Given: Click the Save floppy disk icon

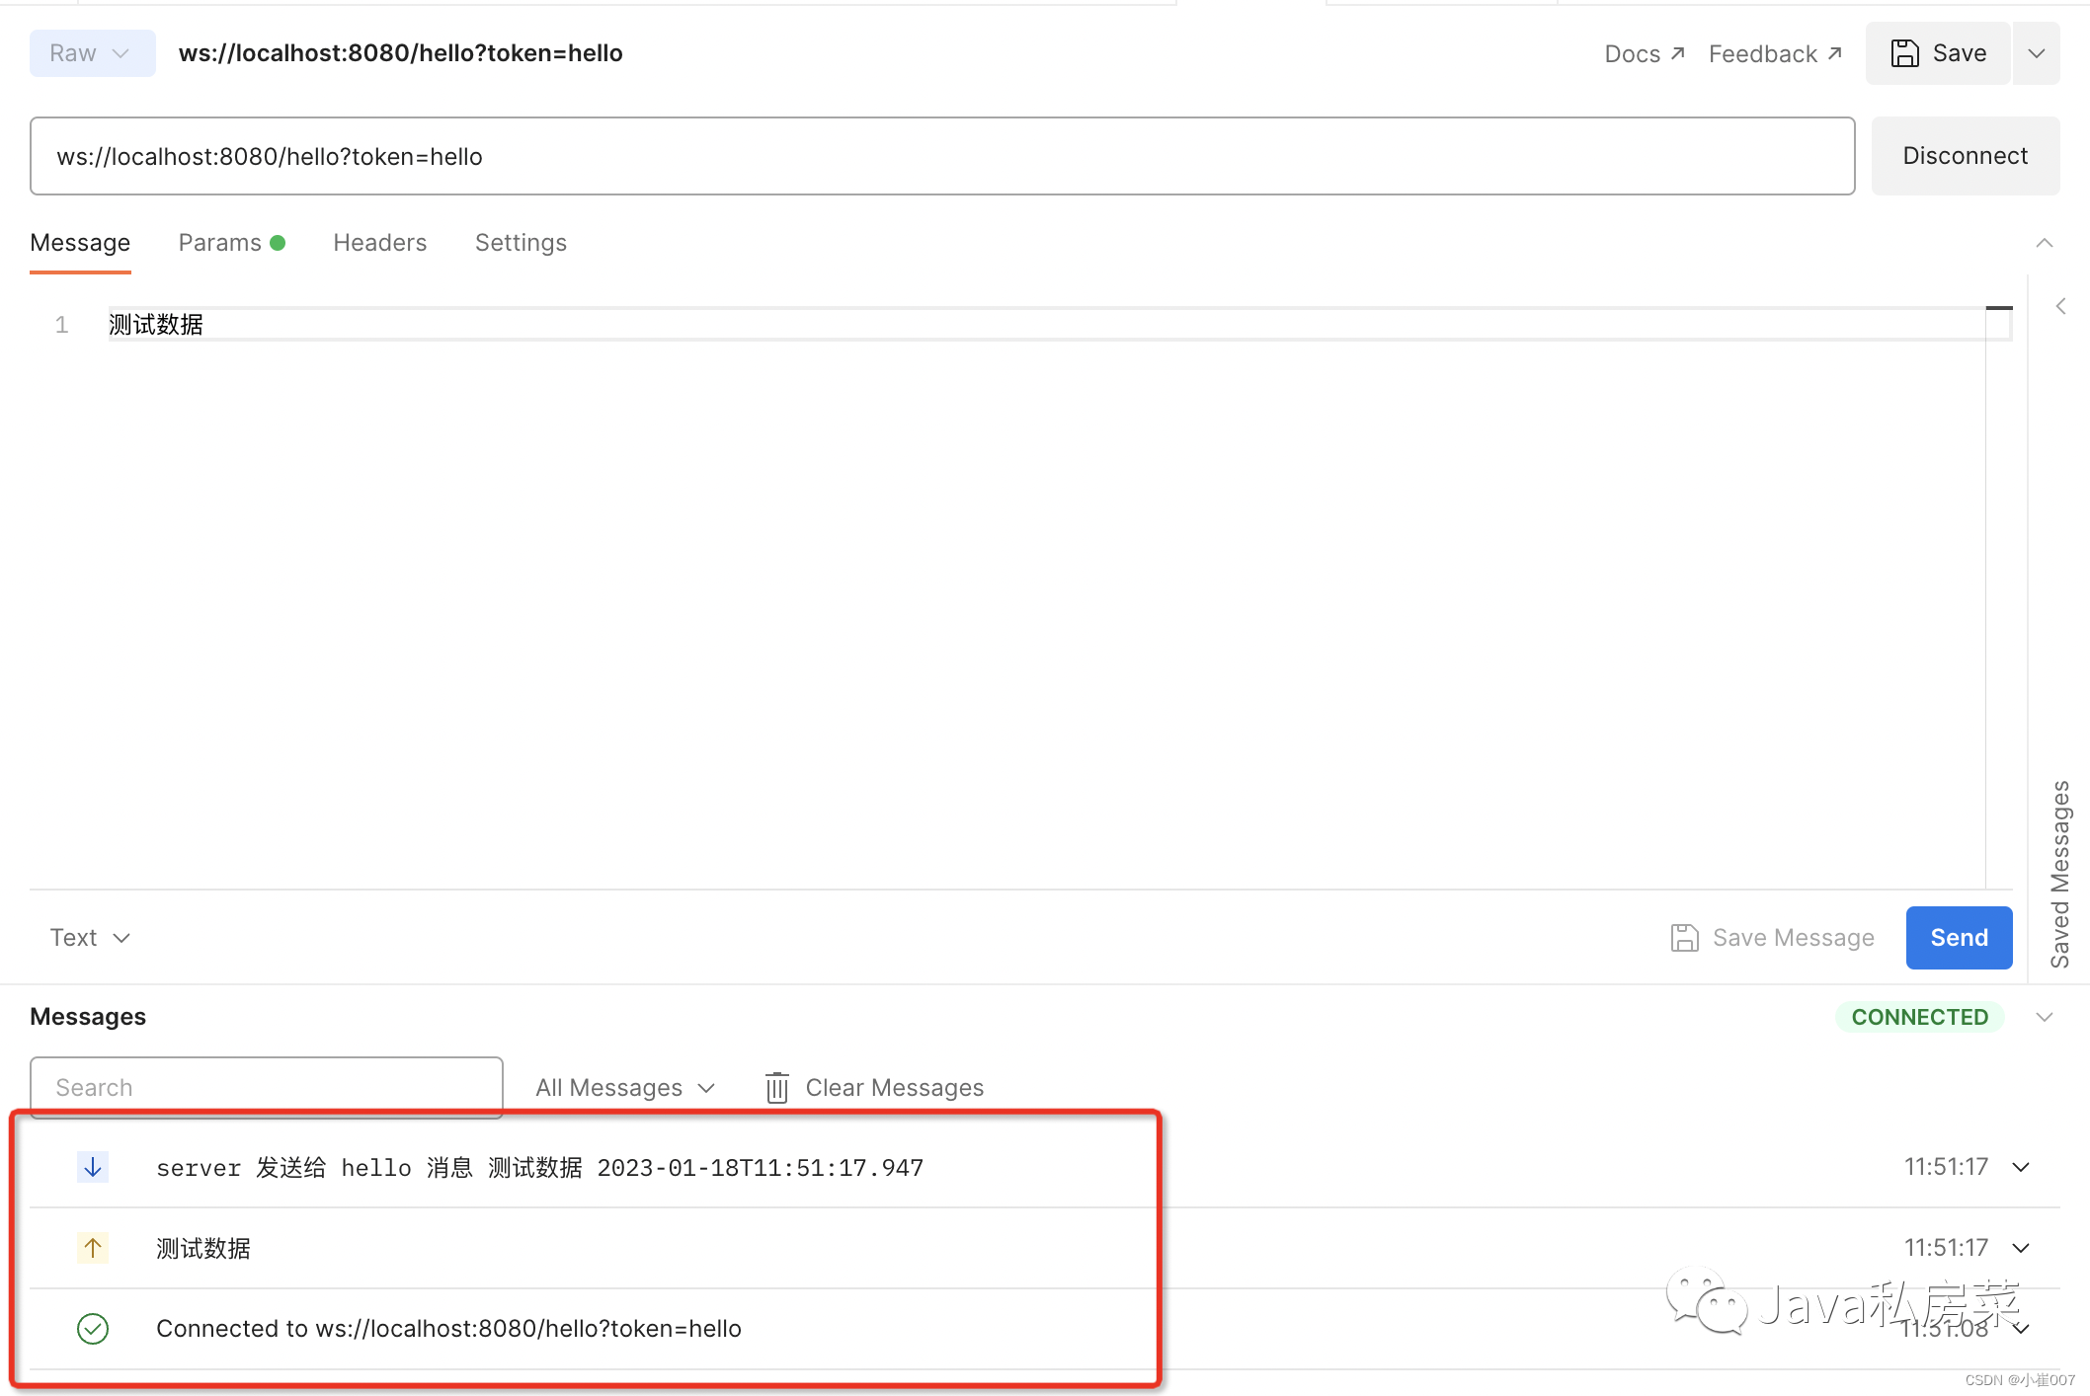Looking at the screenshot, I should (1904, 53).
